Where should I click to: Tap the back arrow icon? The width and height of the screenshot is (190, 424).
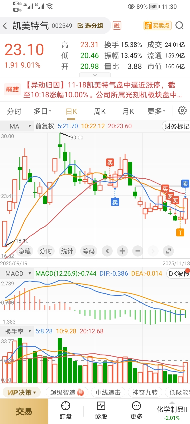(5, 26)
